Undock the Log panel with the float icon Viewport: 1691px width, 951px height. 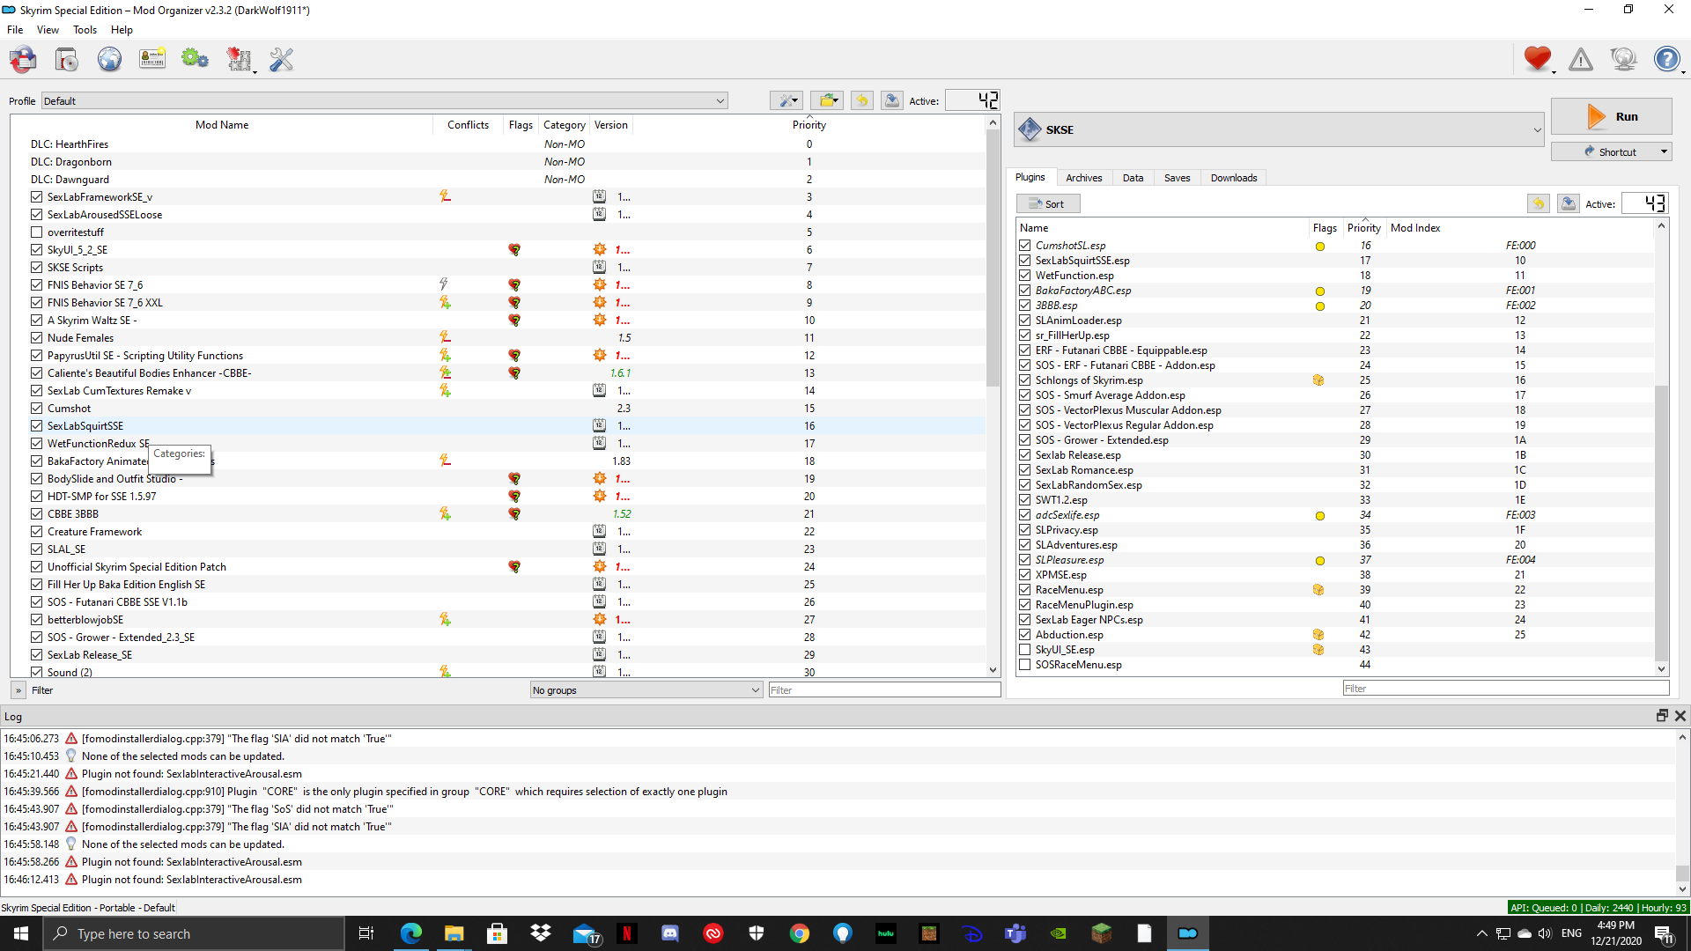click(1662, 716)
